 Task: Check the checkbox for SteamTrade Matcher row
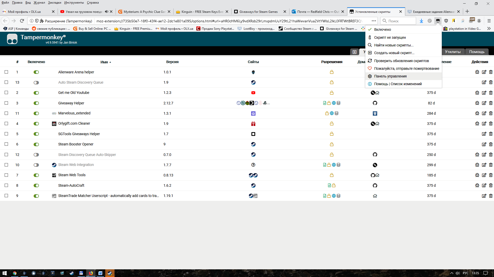tap(6, 195)
